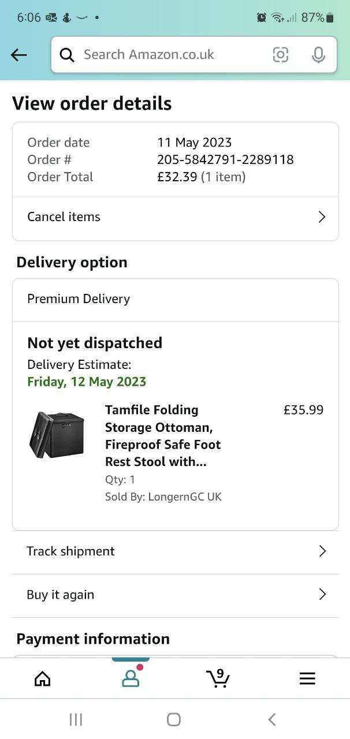Tap Track shipment row
The height and width of the screenshot is (739, 350).
[70, 551]
